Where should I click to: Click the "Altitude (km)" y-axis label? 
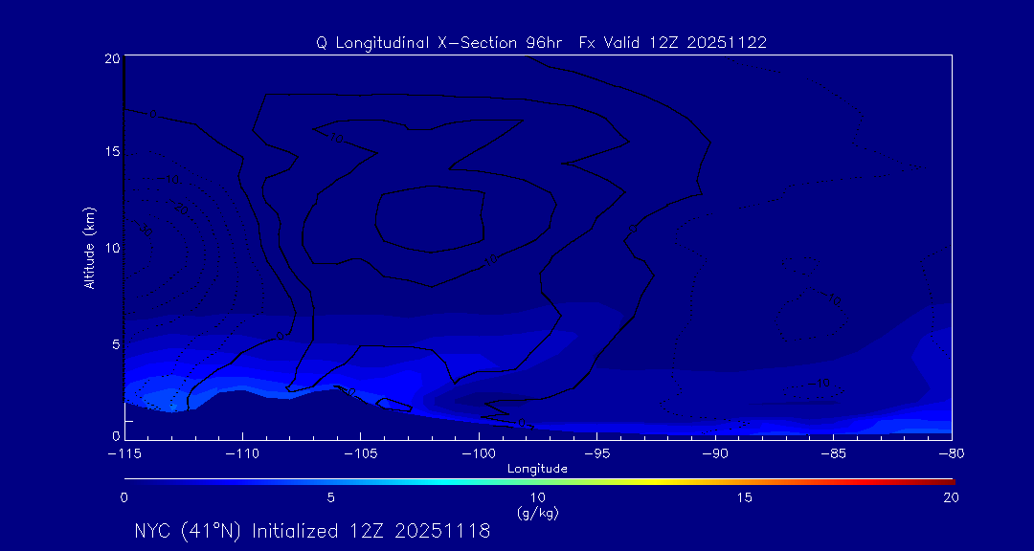[x=89, y=248]
